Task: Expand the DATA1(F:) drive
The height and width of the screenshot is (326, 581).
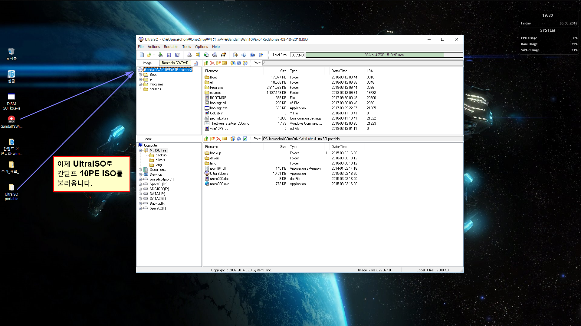Action: 140,194
